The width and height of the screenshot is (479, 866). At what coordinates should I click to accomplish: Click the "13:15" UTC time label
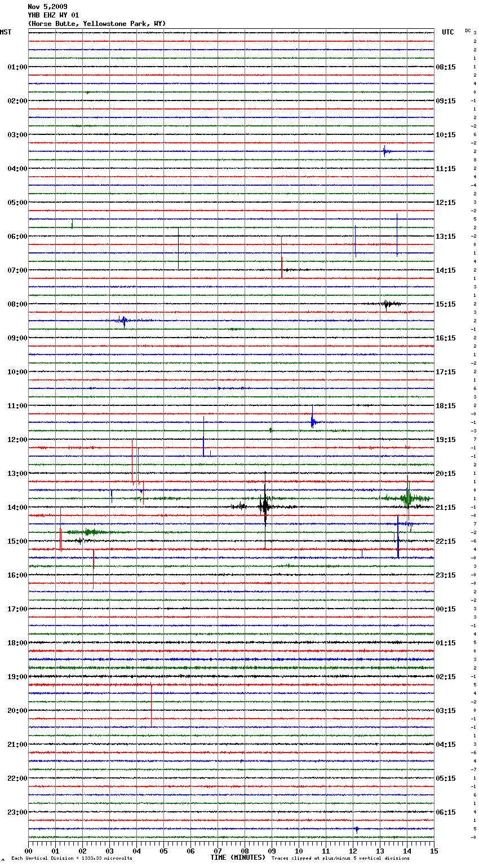coord(446,237)
